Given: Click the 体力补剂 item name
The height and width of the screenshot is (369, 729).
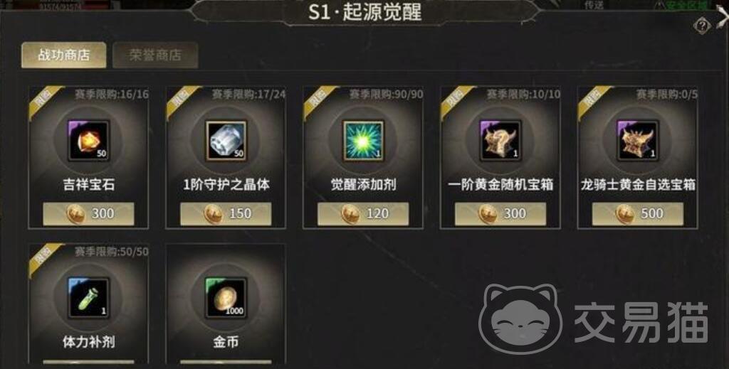Looking at the screenshot, I should 89,342.
